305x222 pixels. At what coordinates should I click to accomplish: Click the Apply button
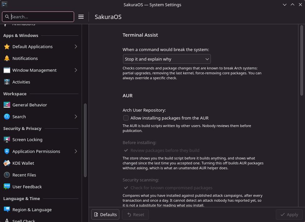point(289,215)
